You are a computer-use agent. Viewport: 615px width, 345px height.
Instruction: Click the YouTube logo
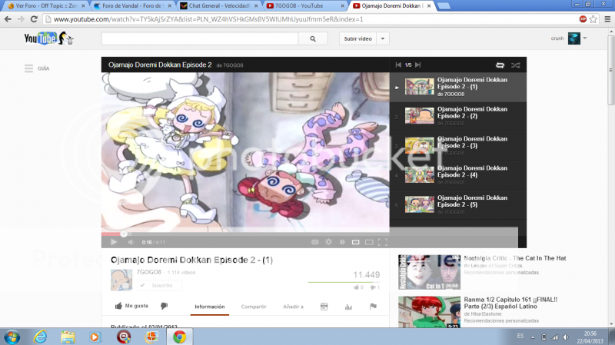click(x=48, y=38)
